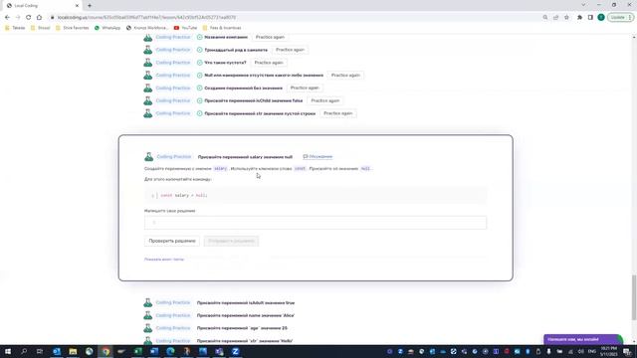Open the WhatsApp bookmark

(107, 28)
